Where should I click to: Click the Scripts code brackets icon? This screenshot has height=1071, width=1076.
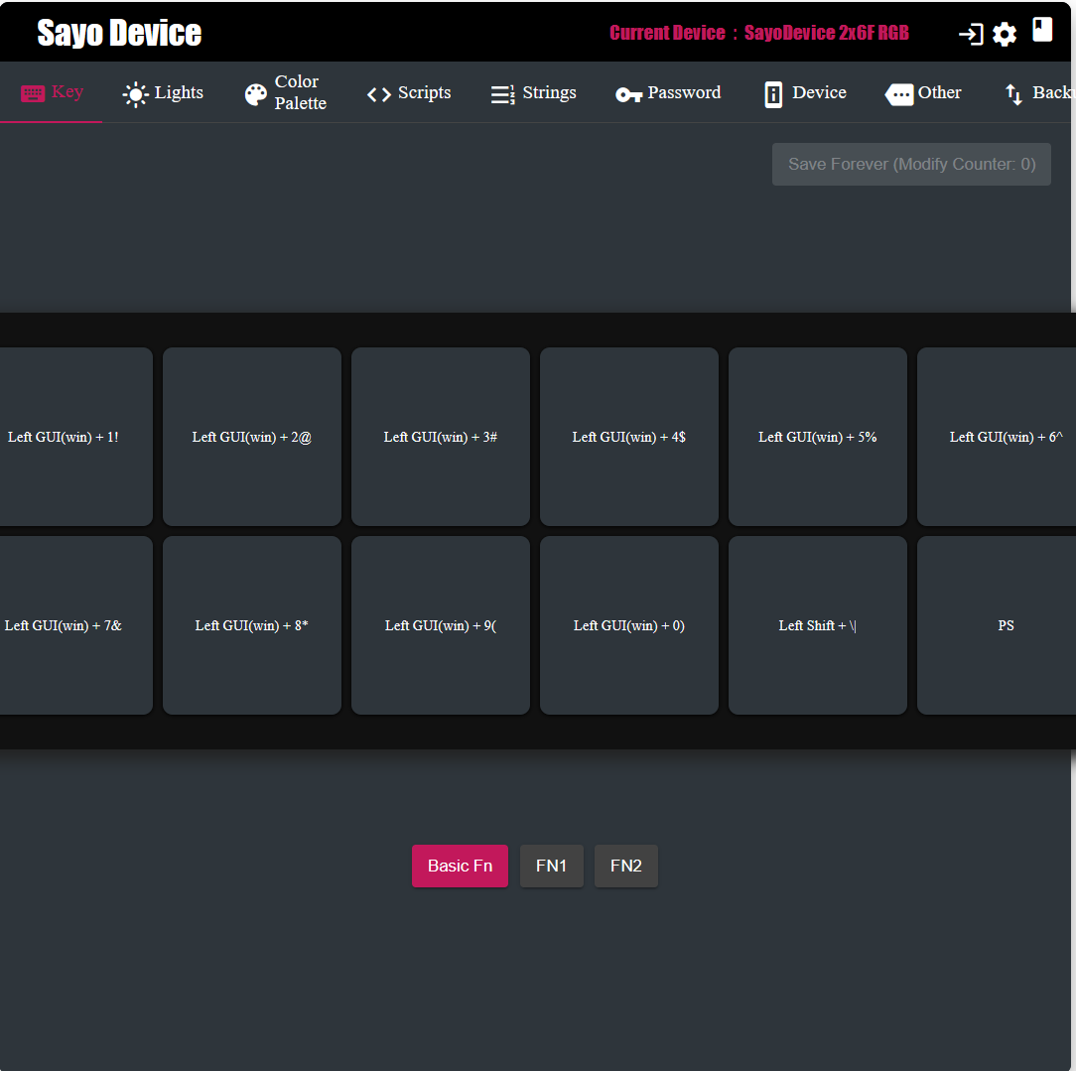click(x=379, y=94)
